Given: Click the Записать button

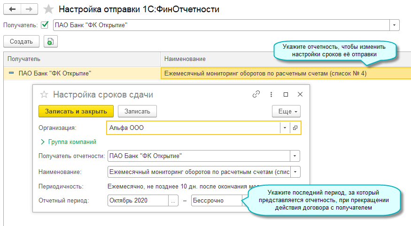Looking at the screenshot, I should [x=137, y=111].
